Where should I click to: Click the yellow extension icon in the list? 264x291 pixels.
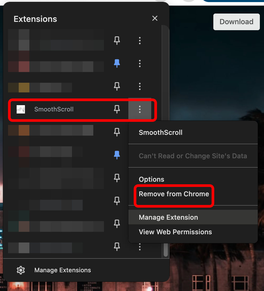click(24, 87)
